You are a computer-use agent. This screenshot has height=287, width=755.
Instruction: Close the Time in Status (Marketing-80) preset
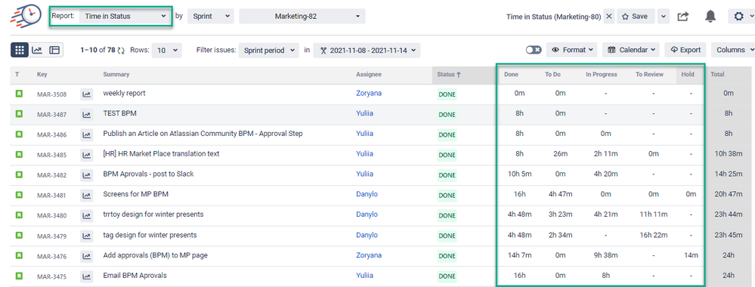click(x=609, y=17)
